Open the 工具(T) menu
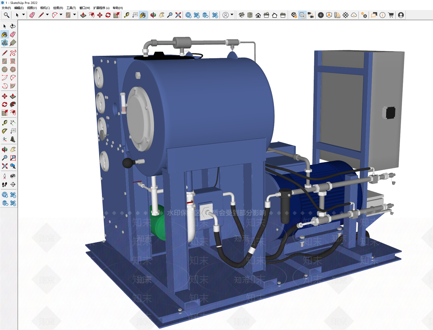The image size is (433, 330). [71, 8]
